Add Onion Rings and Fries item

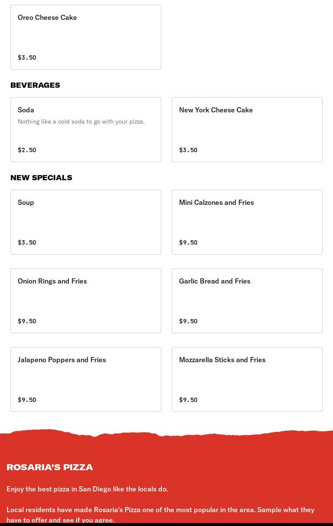(x=86, y=301)
